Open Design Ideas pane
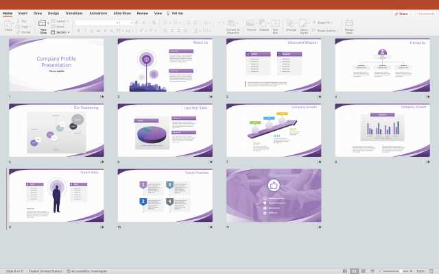This screenshot has width=439, height=274. click(x=349, y=25)
